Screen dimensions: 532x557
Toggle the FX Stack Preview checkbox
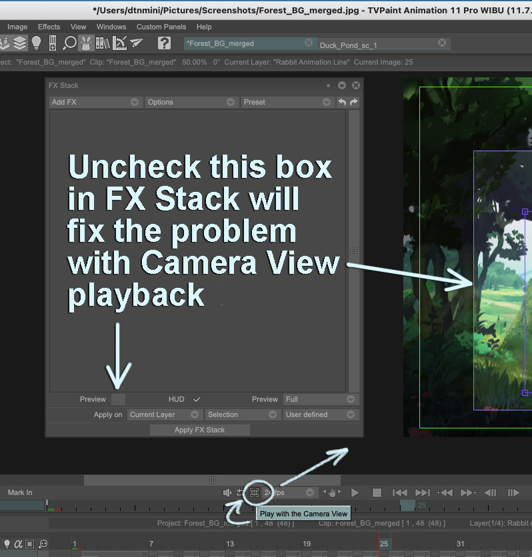click(119, 399)
